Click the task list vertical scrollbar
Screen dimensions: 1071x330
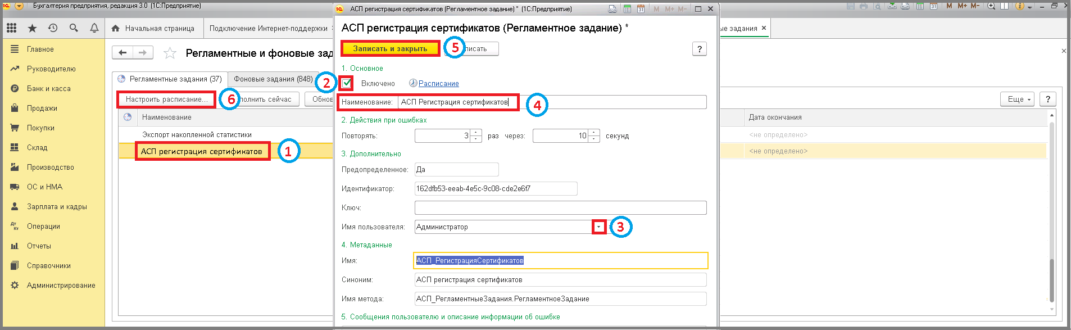coord(1052,211)
